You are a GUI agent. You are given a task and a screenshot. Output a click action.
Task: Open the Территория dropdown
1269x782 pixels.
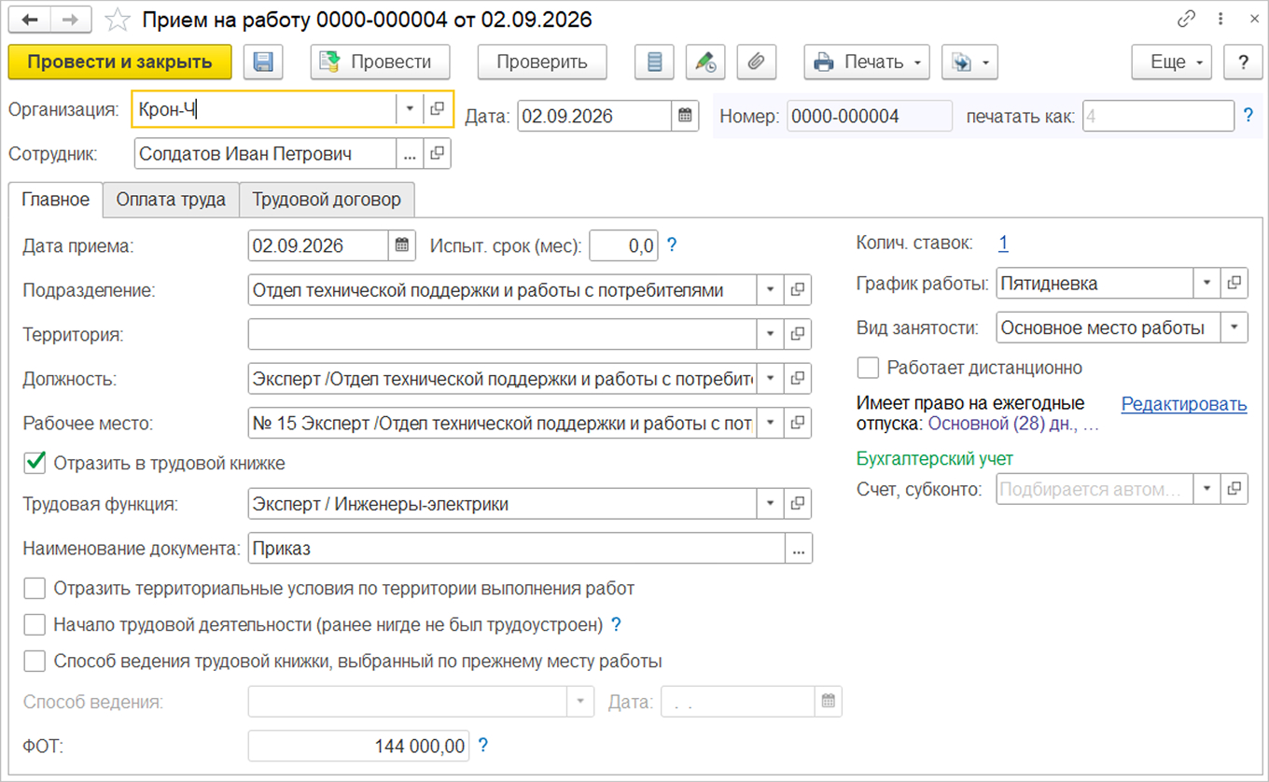(770, 333)
